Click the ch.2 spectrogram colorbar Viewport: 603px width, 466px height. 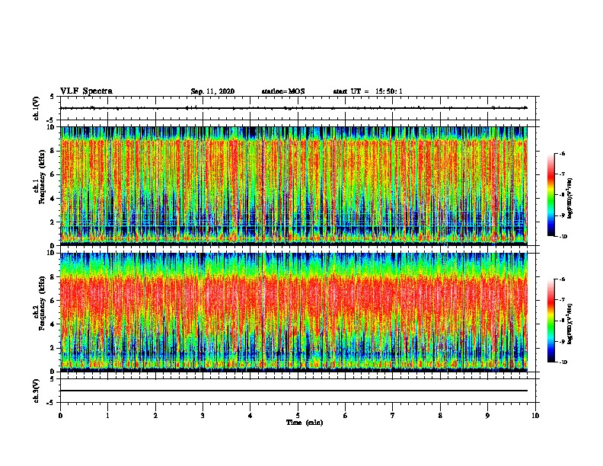(x=551, y=321)
